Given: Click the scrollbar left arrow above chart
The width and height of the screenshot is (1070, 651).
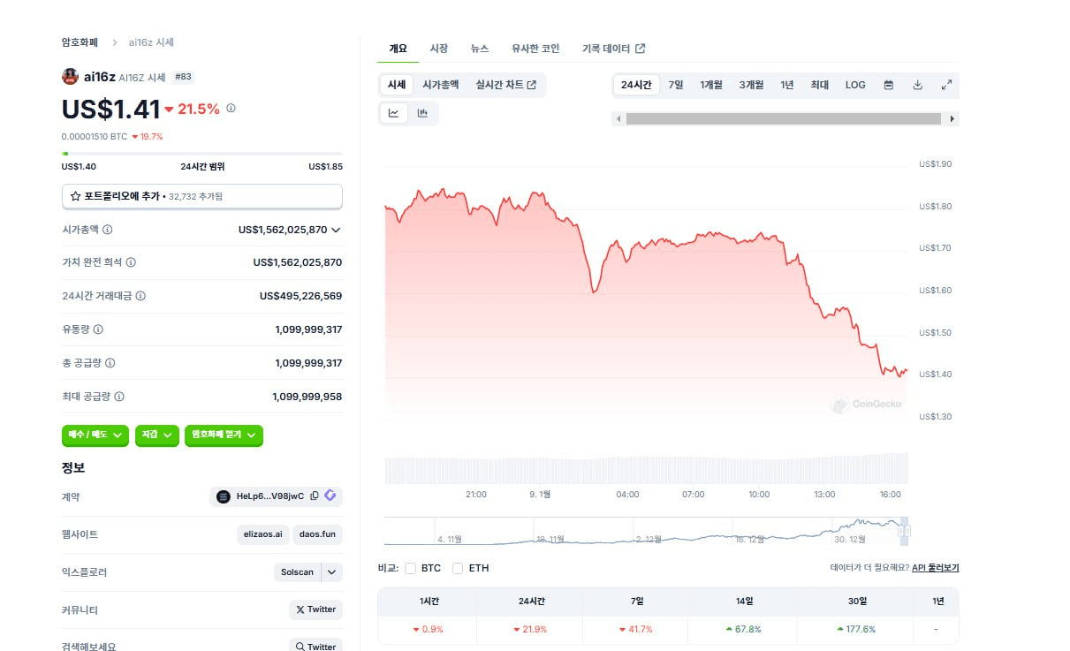Looking at the screenshot, I should tap(618, 118).
